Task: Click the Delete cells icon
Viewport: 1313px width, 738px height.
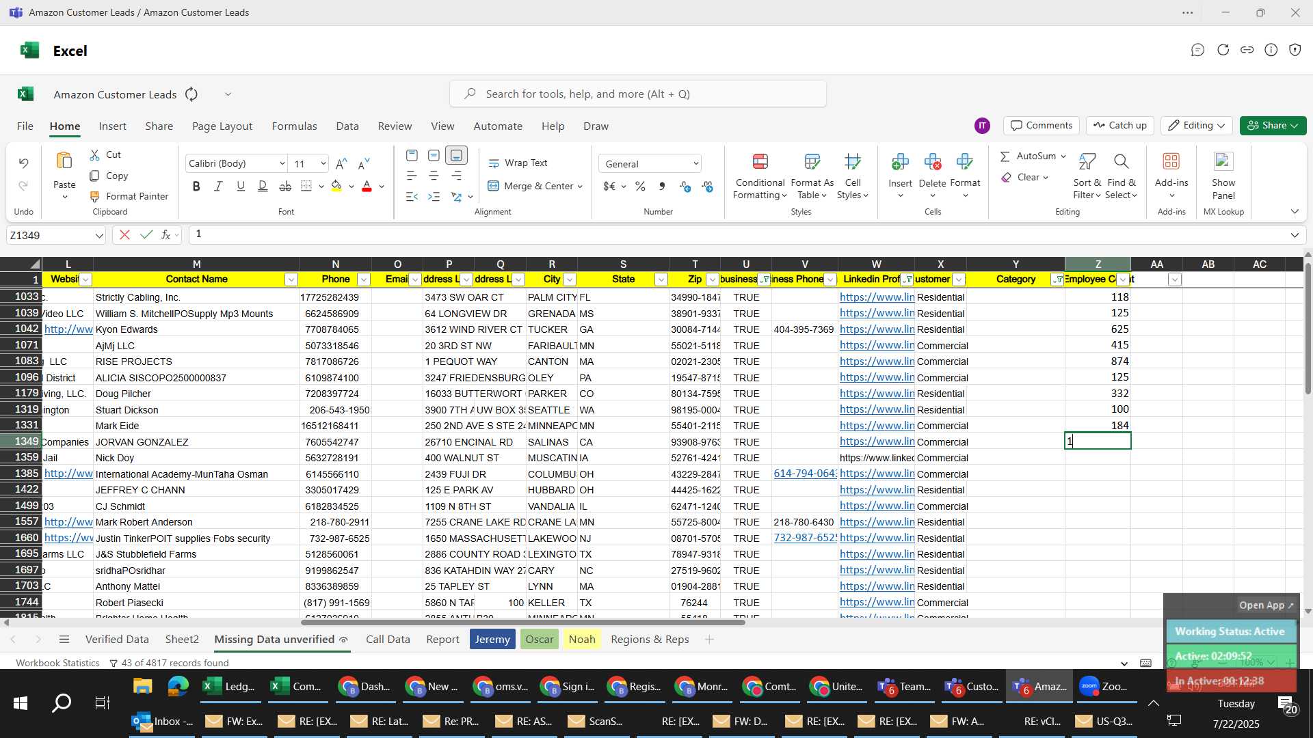Action: click(x=932, y=162)
